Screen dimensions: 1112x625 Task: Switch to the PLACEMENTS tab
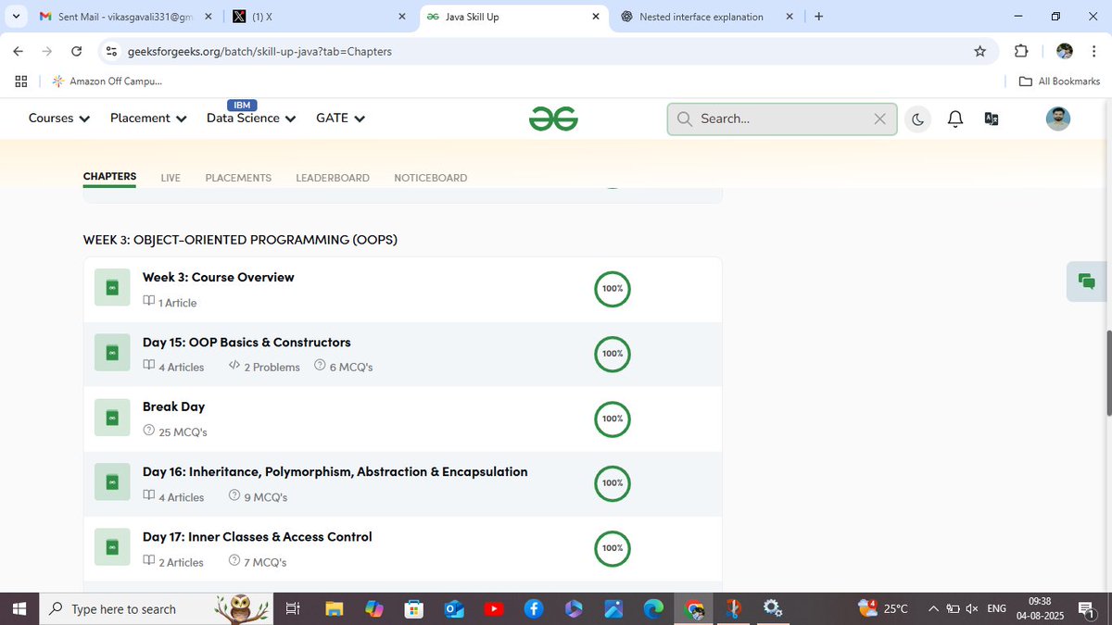tap(238, 178)
